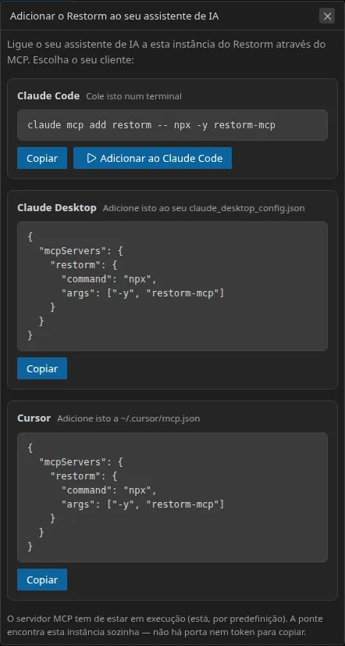Click the 'O servidor MCP tem de estar' footer note
Image resolution: width=345 pixels, height=646 pixels.
165,625
